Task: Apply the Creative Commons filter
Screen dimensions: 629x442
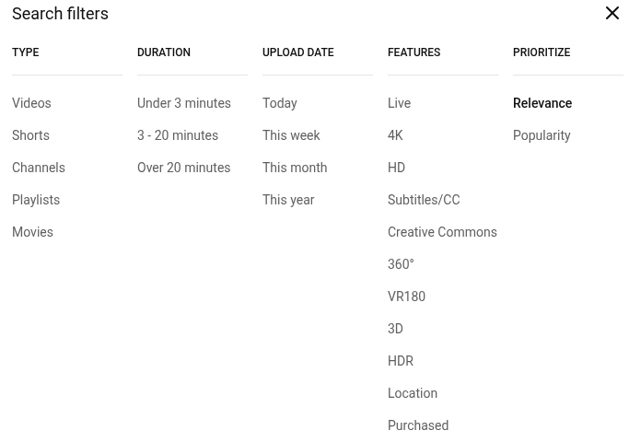Action: 442,232
